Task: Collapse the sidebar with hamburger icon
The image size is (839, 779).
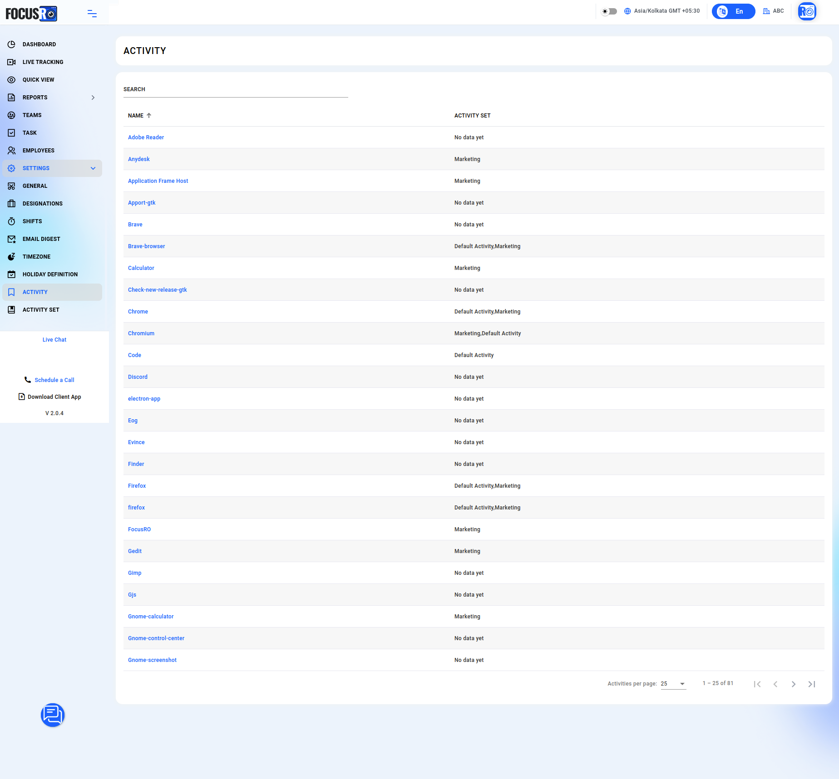Action: [x=92, y=14]
